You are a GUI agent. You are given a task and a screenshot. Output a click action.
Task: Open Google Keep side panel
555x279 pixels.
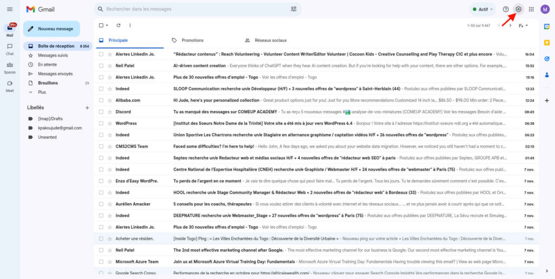[547, 42]
